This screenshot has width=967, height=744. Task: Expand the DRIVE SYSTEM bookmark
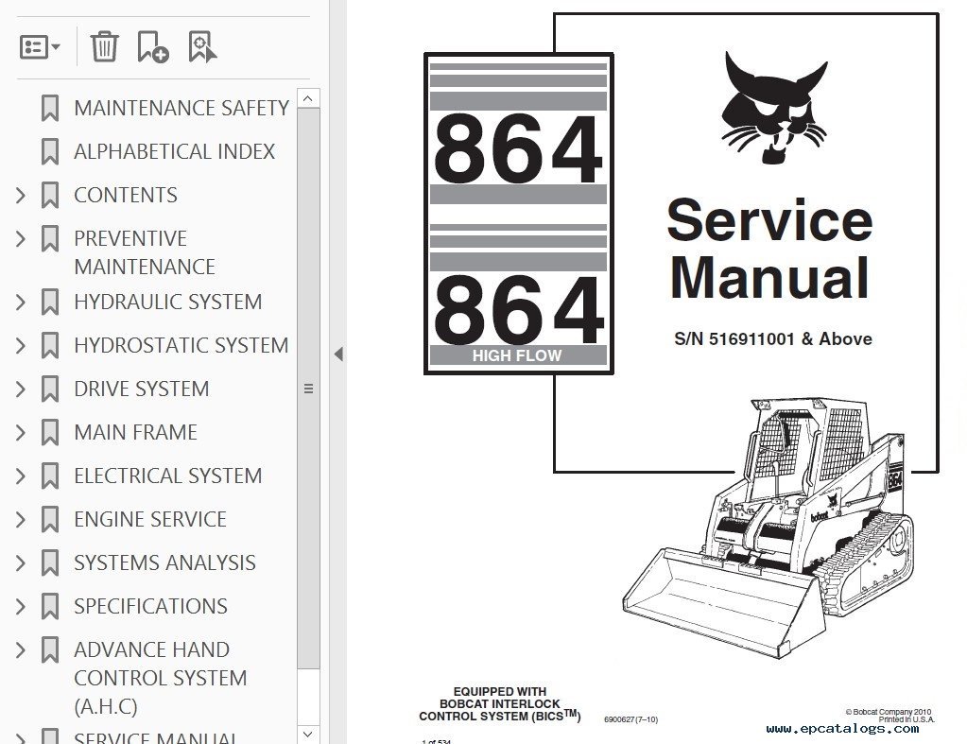(21, 389)
